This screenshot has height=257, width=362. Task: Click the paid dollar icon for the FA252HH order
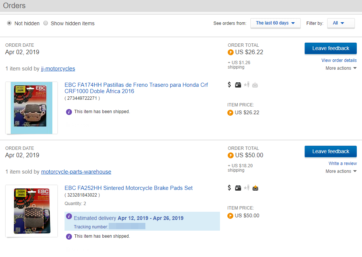point(230,188)
